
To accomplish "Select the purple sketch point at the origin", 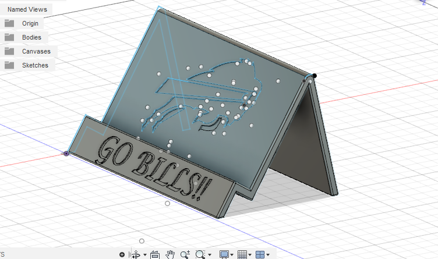I will [x=66, y=154].
